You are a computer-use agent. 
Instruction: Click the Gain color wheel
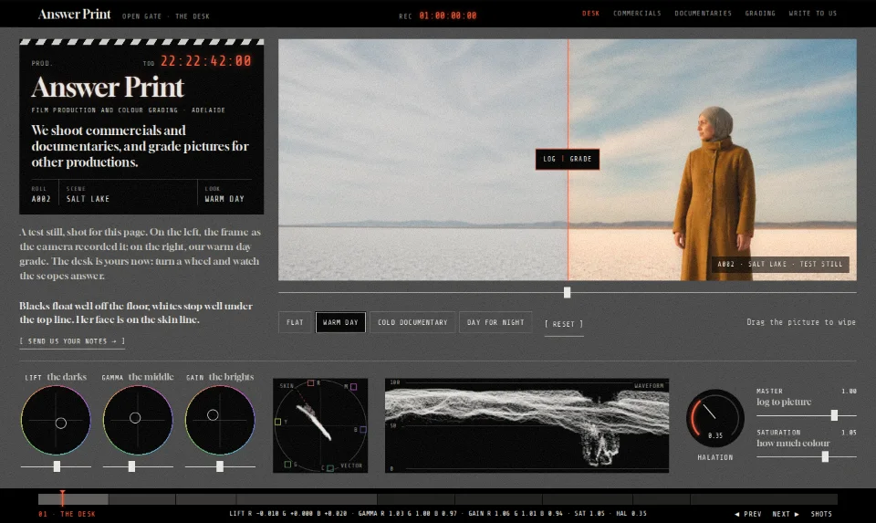tap(220, 420)
